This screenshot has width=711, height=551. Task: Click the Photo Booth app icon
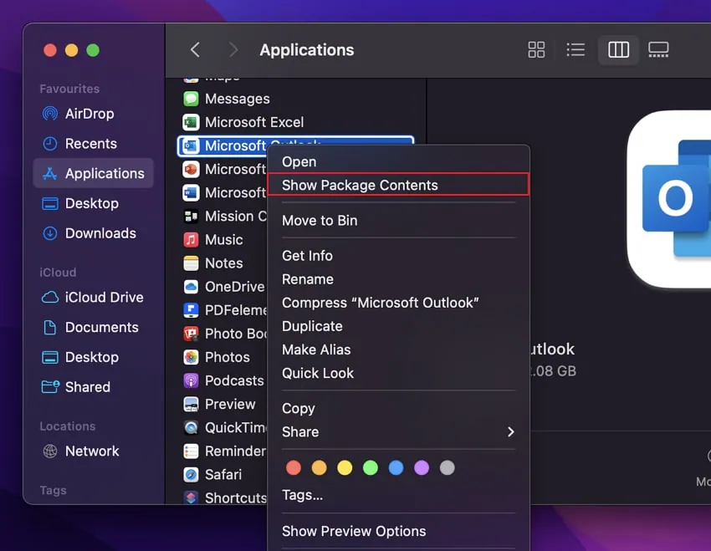pos(191,334)
